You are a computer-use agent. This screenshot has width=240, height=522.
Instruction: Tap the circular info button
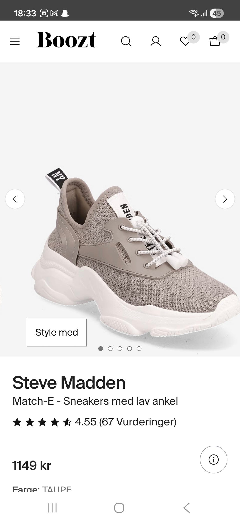click(x=214, y=460)
